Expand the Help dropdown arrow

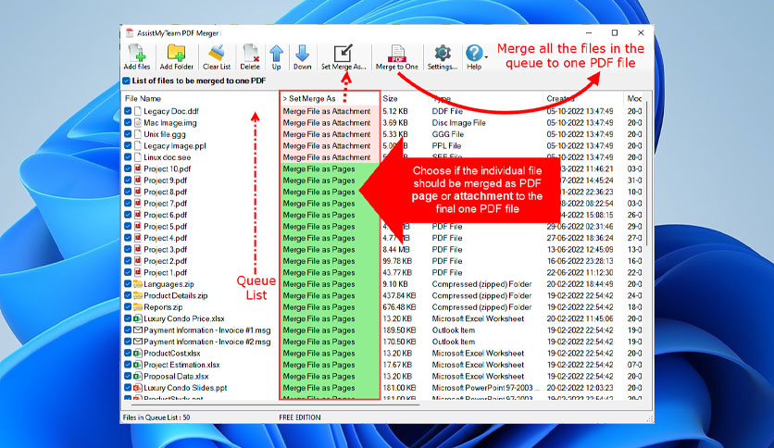tap(486, 57)
